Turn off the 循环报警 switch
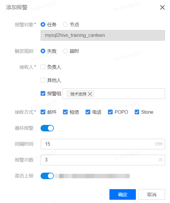Image resolution: width=170 pixels, height=203 pixels. point(47,128)
